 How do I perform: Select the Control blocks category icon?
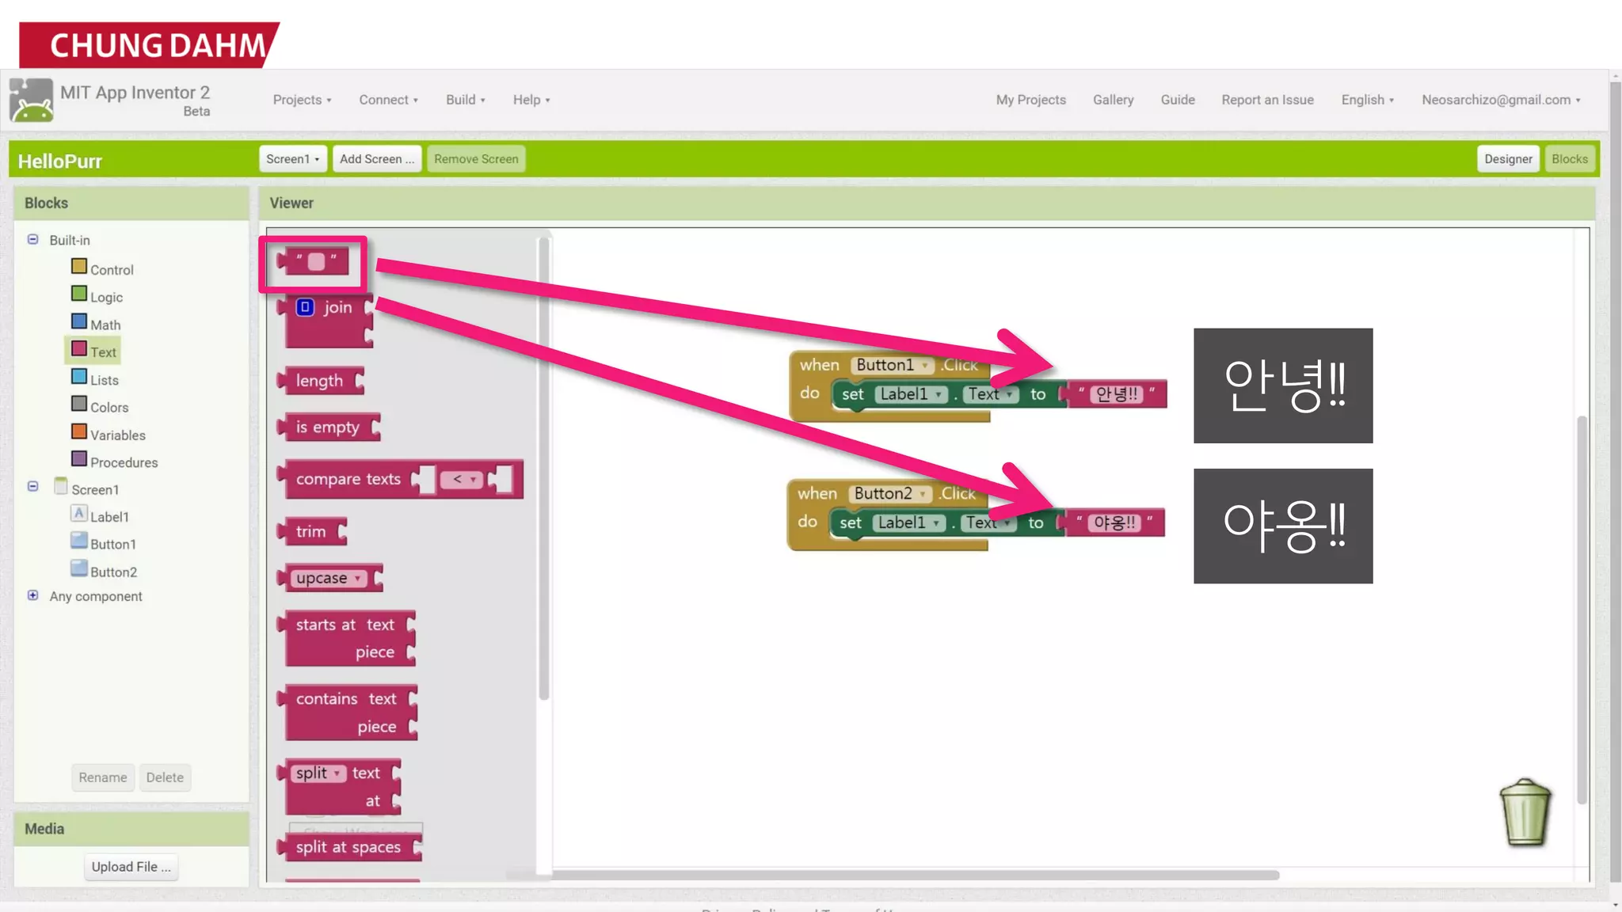coord(79,267)
